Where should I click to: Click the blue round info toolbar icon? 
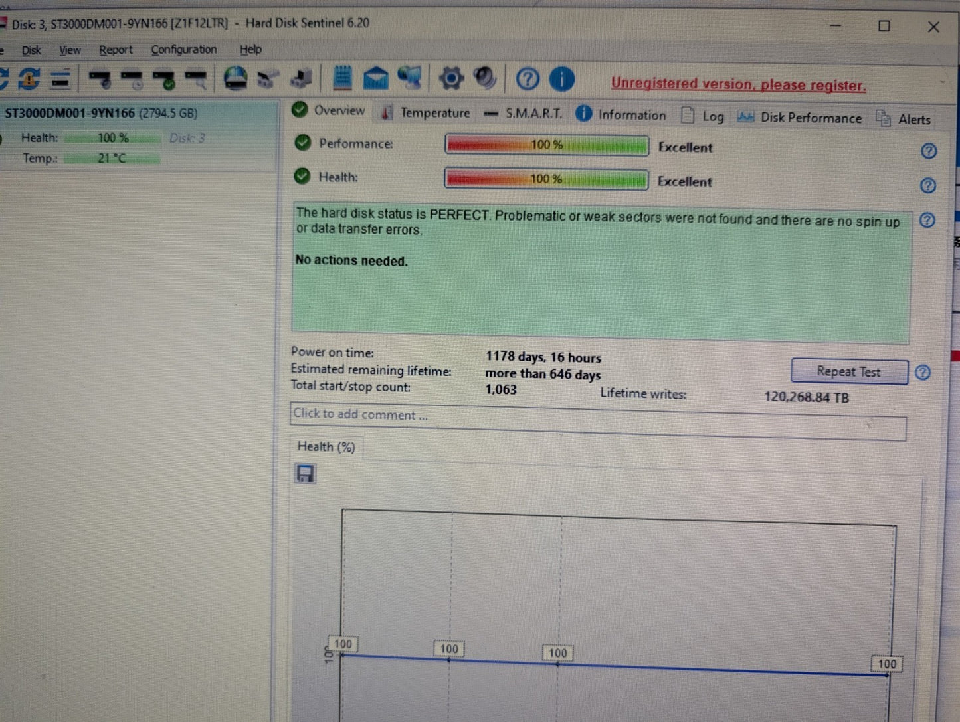(x=562, y=79)
